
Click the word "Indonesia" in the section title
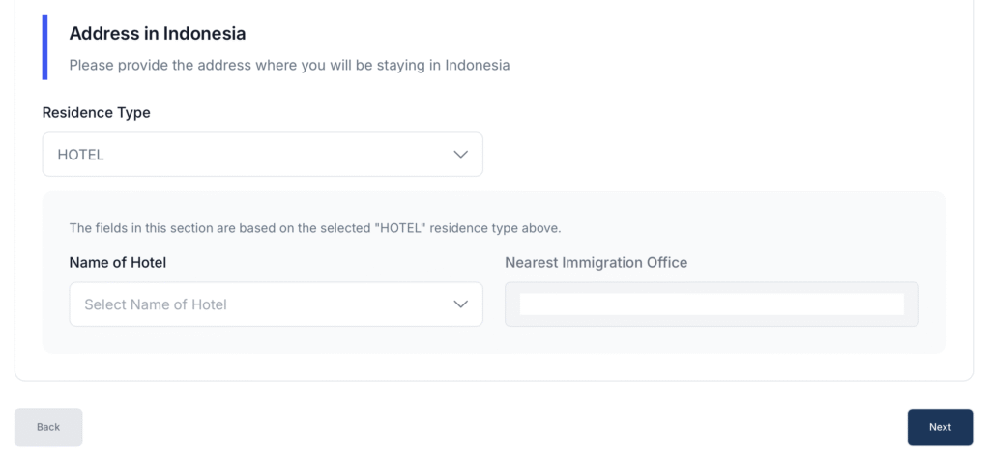coord(204,34)
